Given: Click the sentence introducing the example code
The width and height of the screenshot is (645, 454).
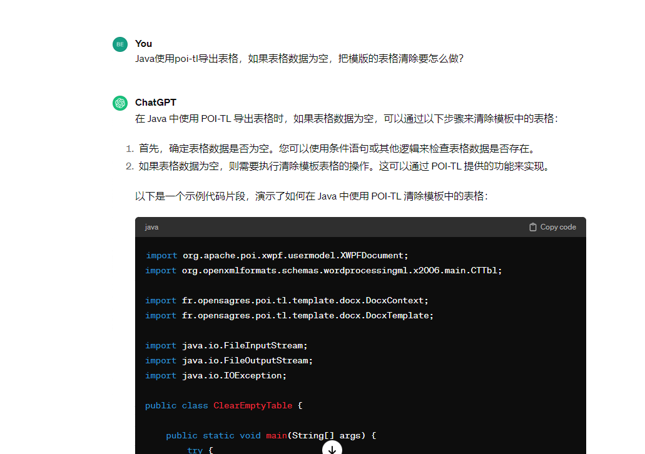Looking at the screenshot, I should pyautogui.click(x=311, y=196).
